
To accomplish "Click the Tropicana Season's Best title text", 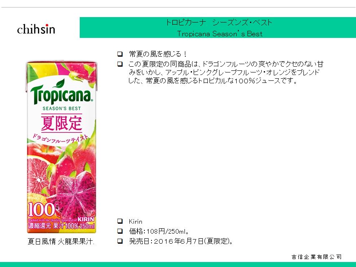I will point(220,34).
